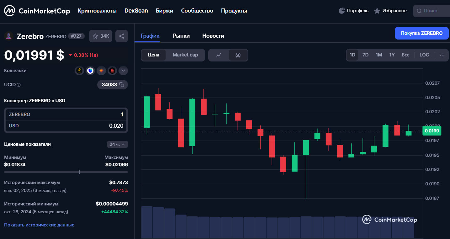Image resolution: width=450 pixels, height=239 pixels.
Task: Open the chart more options ellipsis
Action: [442, 55]
